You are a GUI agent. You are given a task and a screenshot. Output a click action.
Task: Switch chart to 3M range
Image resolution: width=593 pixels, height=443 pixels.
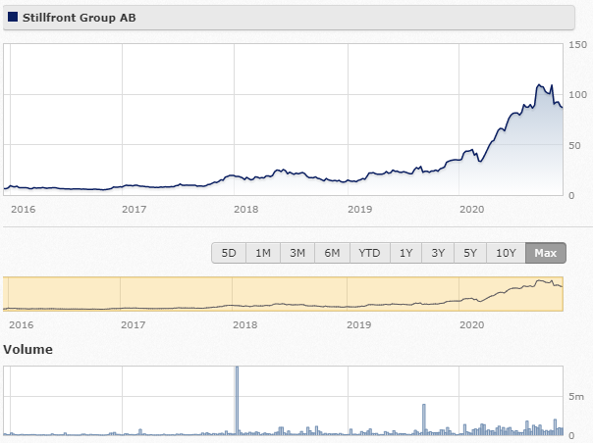[297, 253]
